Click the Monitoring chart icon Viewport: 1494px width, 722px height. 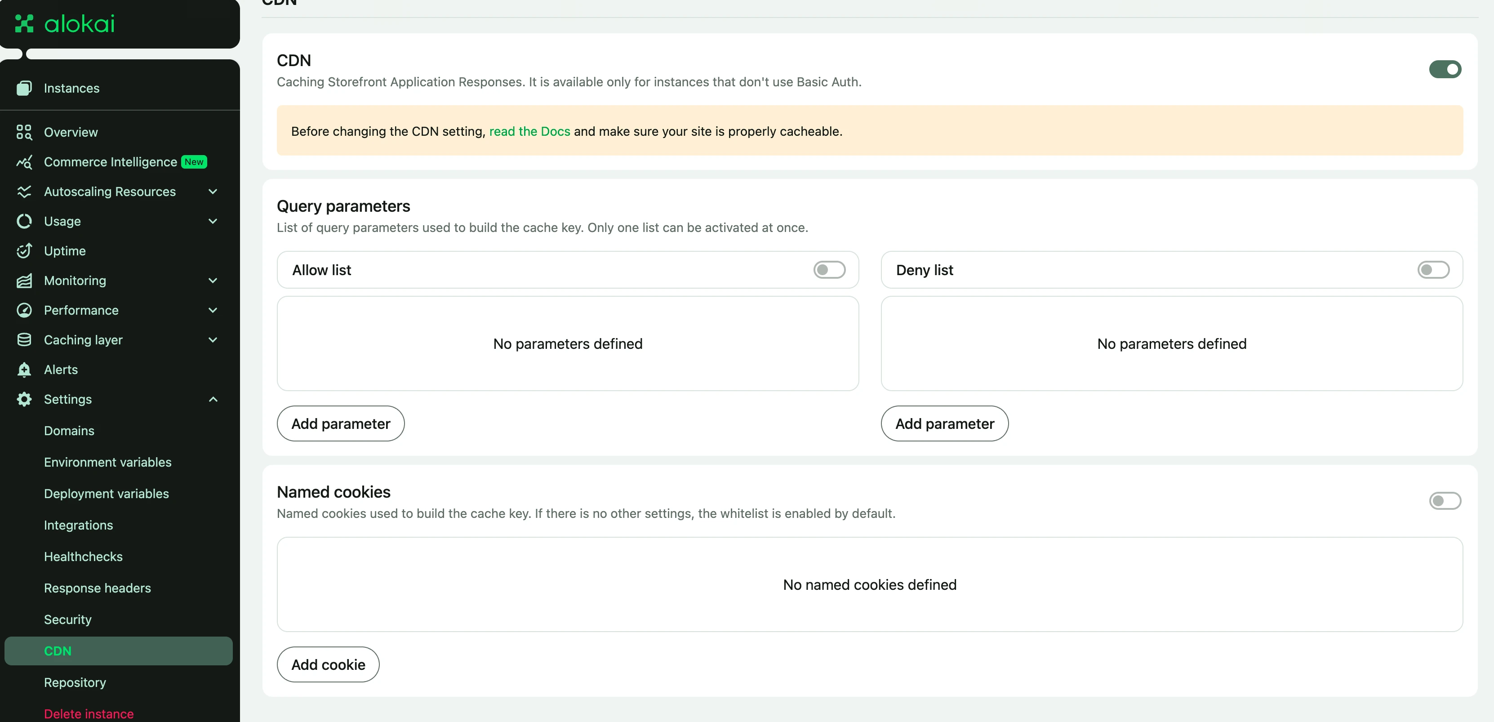(x=24, y=281)
